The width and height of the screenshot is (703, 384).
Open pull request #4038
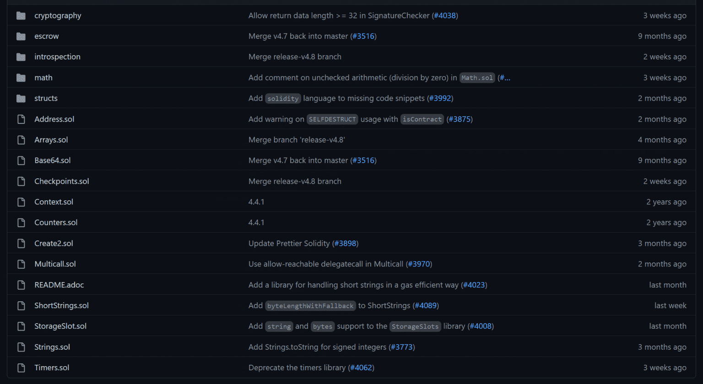443,15
